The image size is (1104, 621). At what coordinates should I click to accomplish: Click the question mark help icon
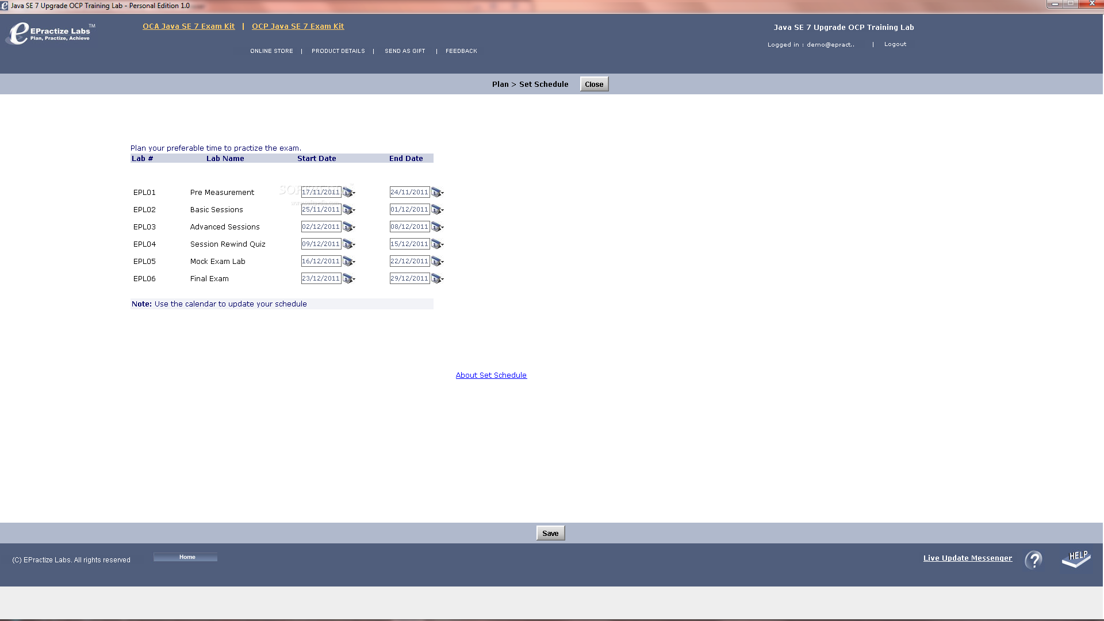click(x=1033, y=559)
